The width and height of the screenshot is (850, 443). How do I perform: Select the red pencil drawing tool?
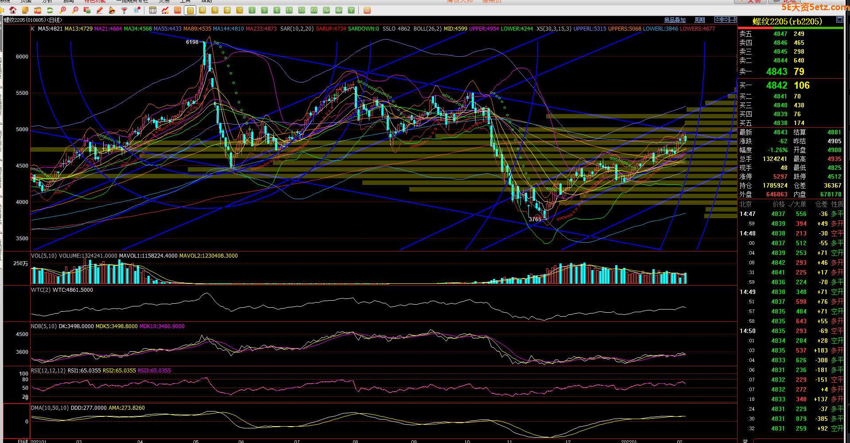pyautogui.click(x=100, y=10)
